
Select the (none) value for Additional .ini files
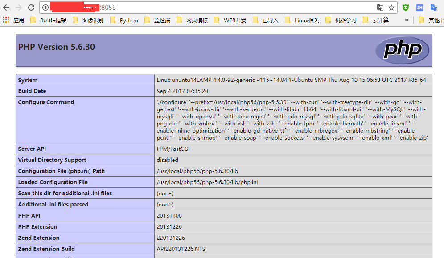(165, 205)
